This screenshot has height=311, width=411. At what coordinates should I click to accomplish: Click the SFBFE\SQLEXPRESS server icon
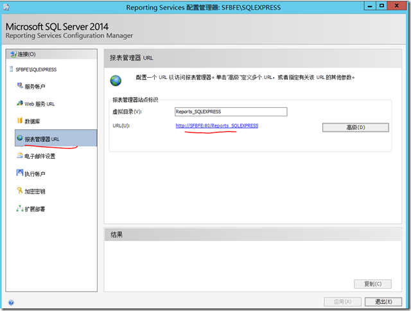[x=11, y=69]
